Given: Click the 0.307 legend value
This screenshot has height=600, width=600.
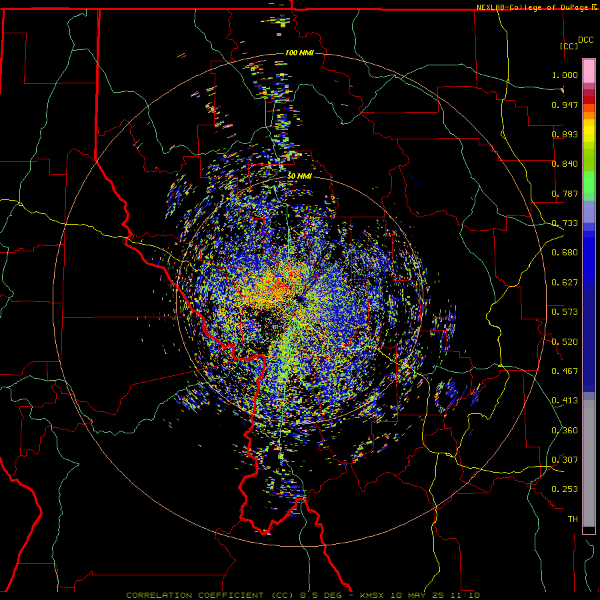Looking at the screenshot, I should click(565, 460).
